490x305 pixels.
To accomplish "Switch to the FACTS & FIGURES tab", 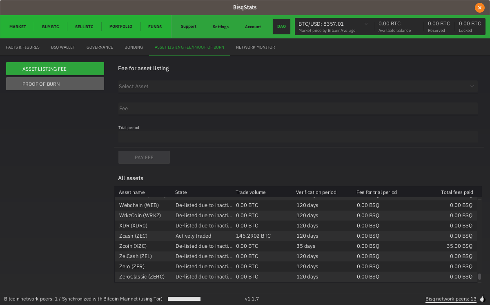I will tap(22, 47).
